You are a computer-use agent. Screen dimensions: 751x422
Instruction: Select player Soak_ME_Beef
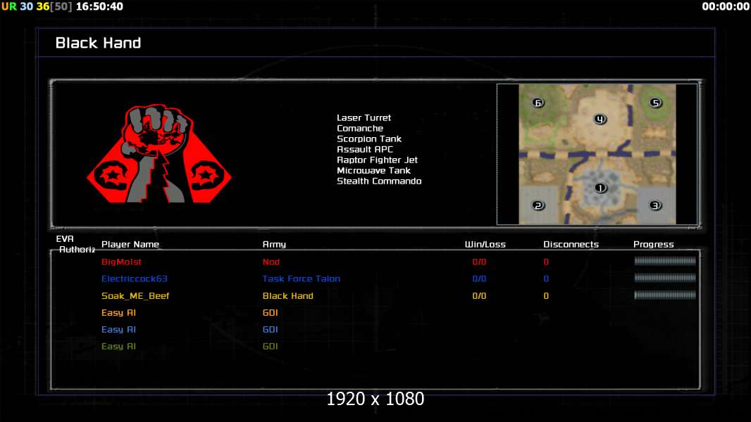click(x=135, y=296)
